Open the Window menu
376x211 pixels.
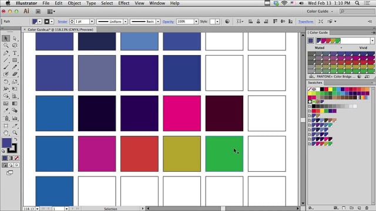pyautogui.click(x=157, y=3)
